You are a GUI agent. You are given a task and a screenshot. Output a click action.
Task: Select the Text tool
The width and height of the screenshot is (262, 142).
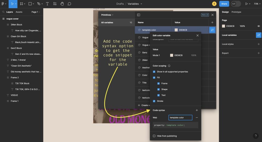point(47,4)
